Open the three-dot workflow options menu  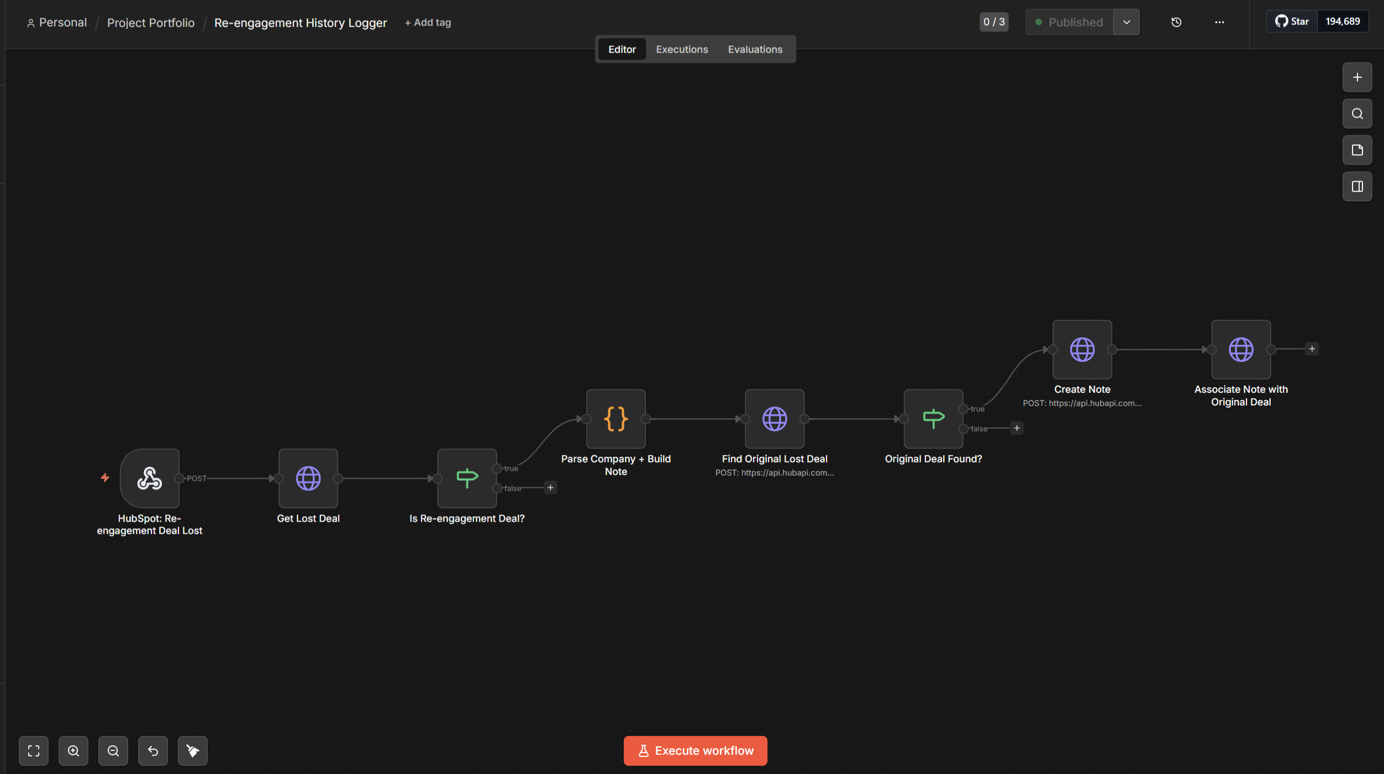(x=1219, y=22)
